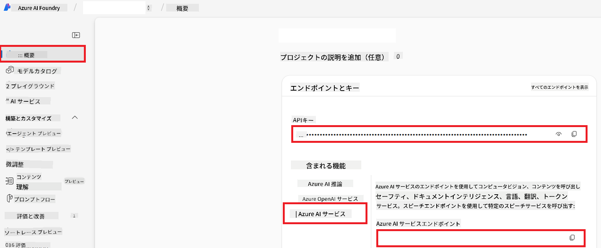Click すべてのエンドポイントを表示 link

559,87
